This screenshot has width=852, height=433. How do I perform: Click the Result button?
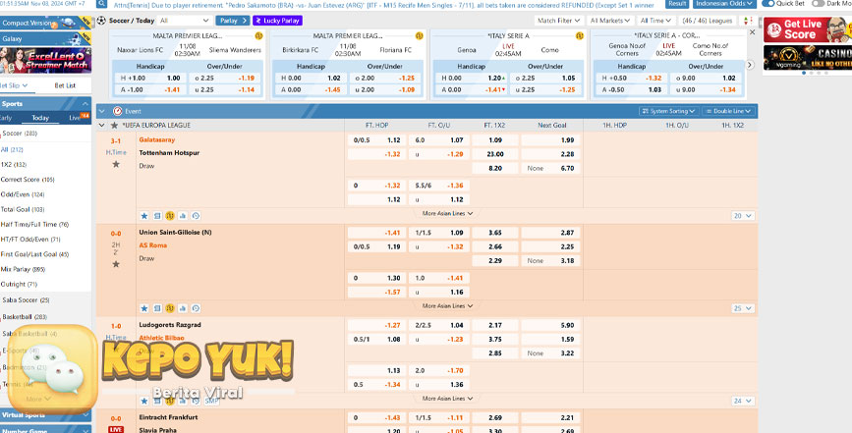click(x=677, y=4)
